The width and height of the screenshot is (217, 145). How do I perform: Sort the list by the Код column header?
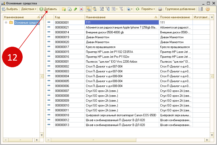pos(69,17)
